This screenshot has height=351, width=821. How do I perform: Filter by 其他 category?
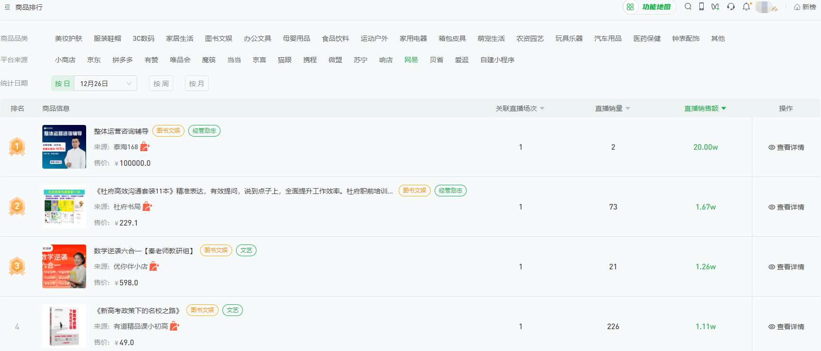718,38
